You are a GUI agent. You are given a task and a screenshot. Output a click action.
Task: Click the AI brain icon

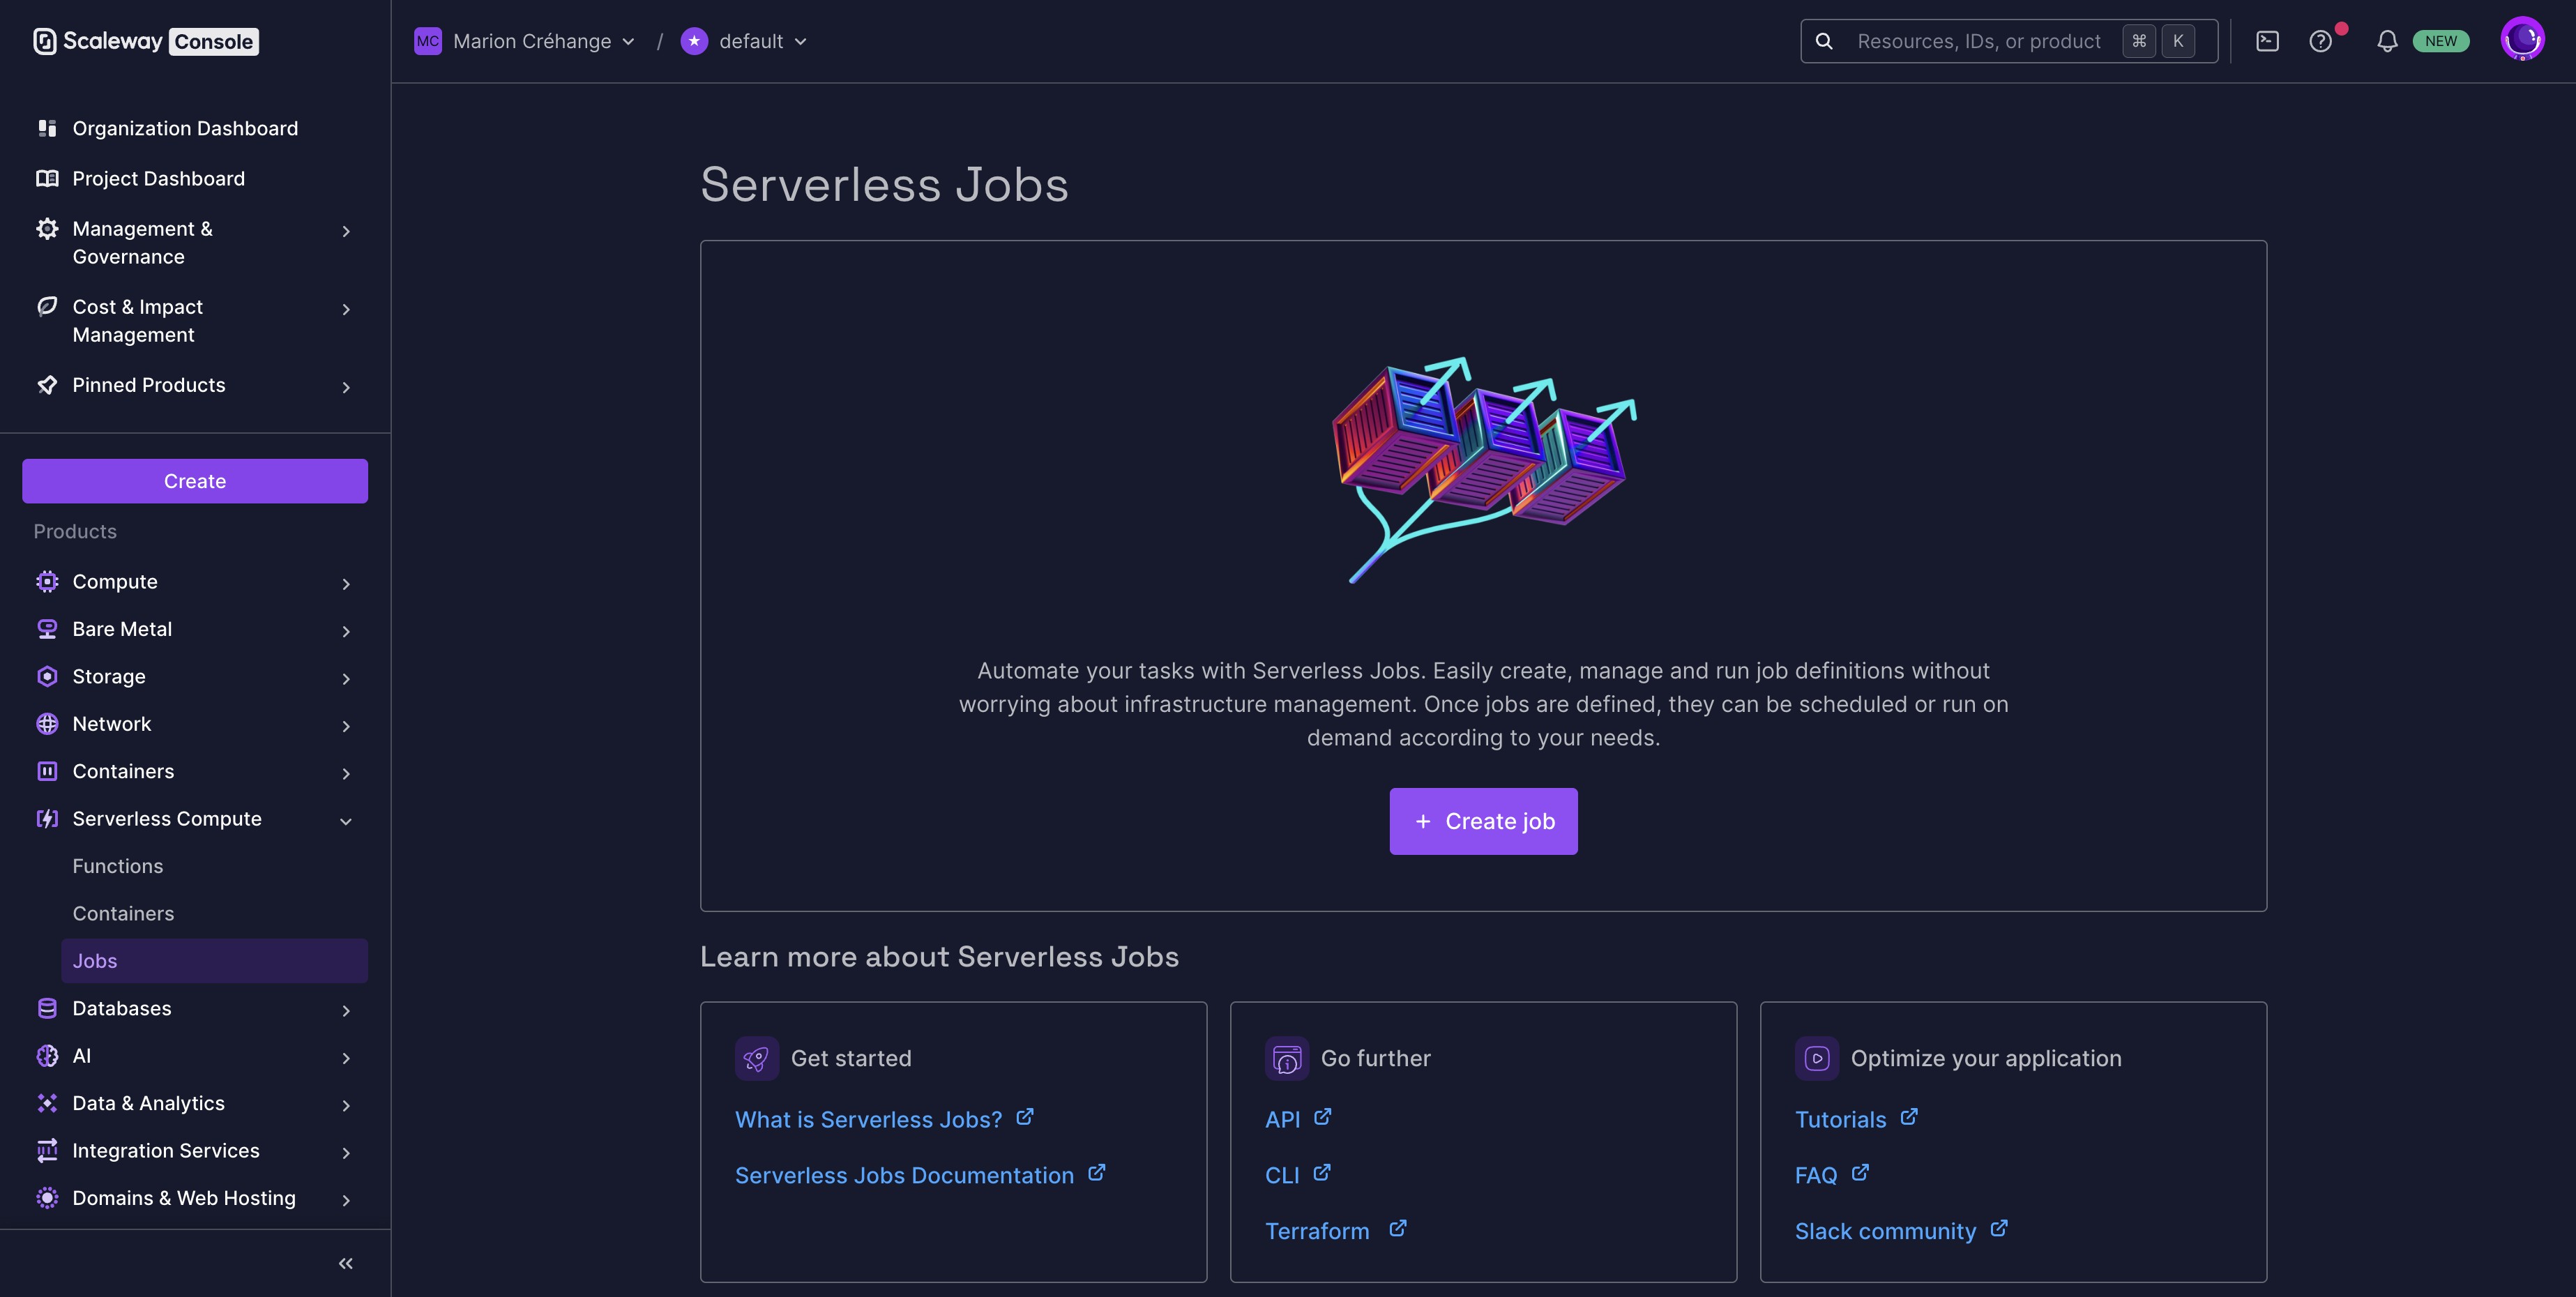pos(47,1056)
